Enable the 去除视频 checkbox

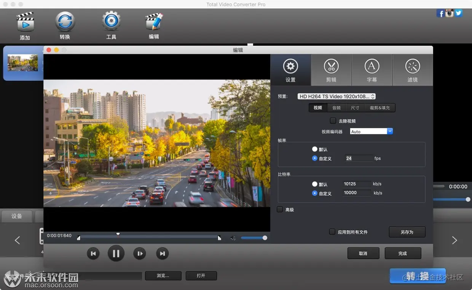point(333,121)
